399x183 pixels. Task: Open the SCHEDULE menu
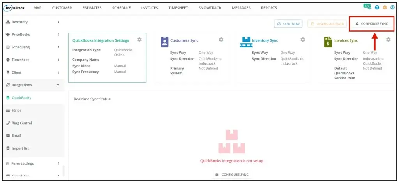[122, 8]
